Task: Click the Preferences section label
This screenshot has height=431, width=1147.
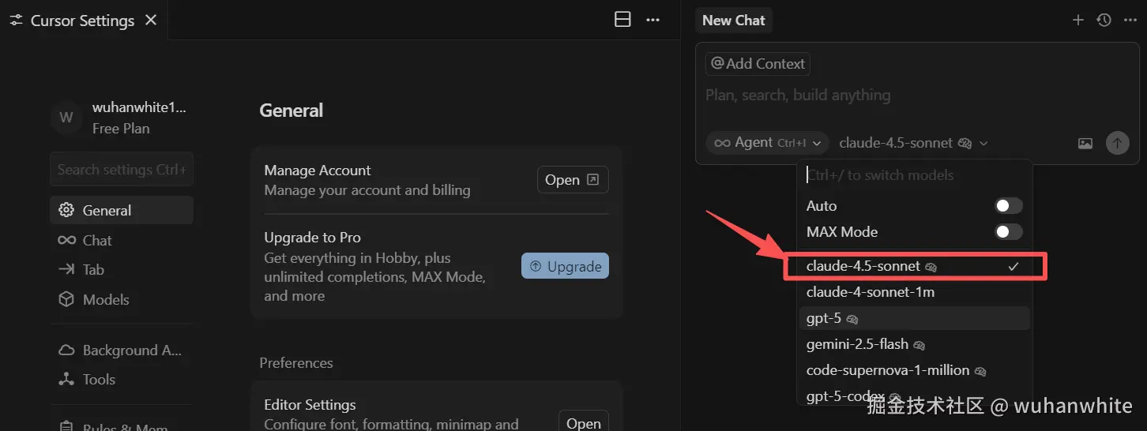Action: pos(296,363)
